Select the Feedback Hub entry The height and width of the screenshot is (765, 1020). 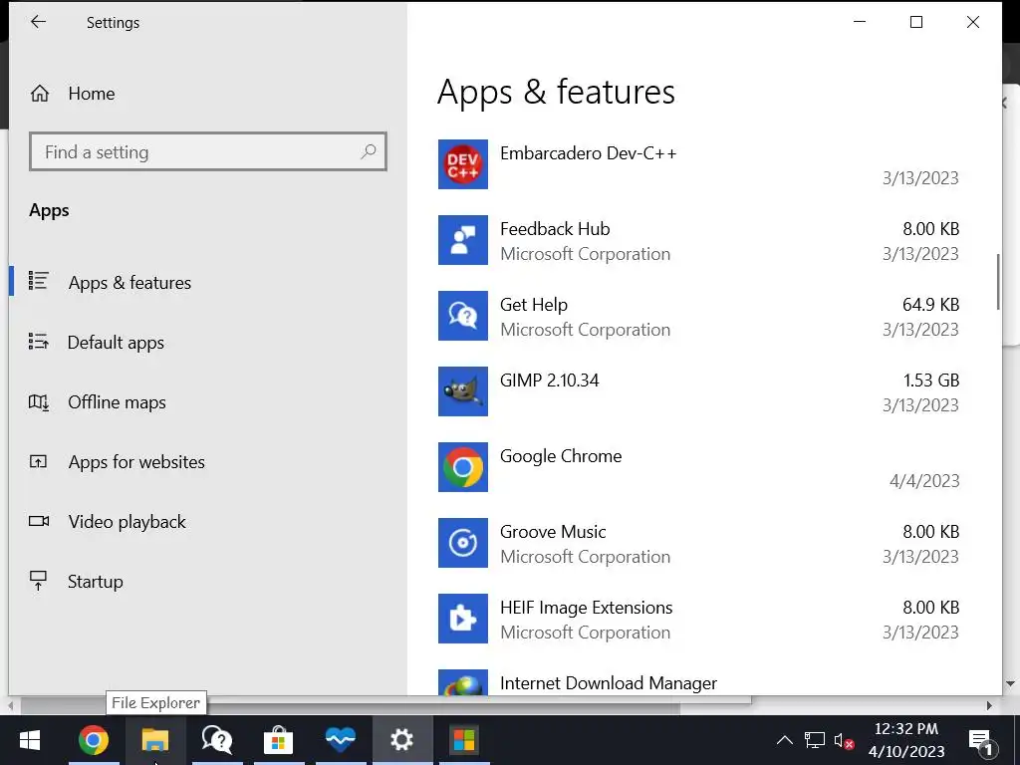[698, 240]
